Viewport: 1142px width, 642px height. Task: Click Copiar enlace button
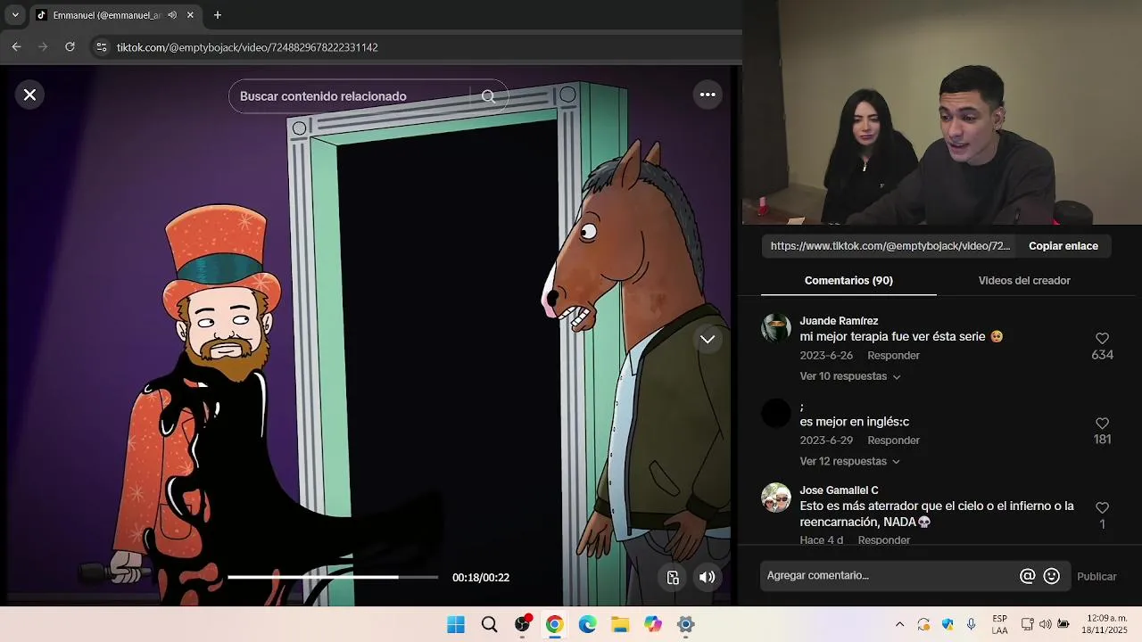coord(1063,246)
